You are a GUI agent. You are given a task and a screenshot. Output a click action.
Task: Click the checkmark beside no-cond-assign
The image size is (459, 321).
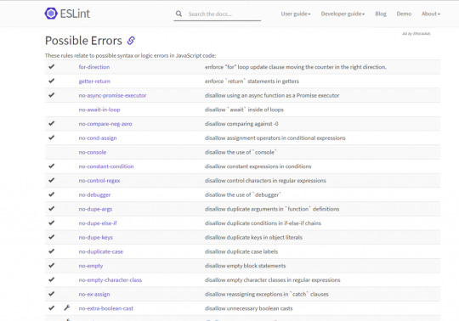52,138
